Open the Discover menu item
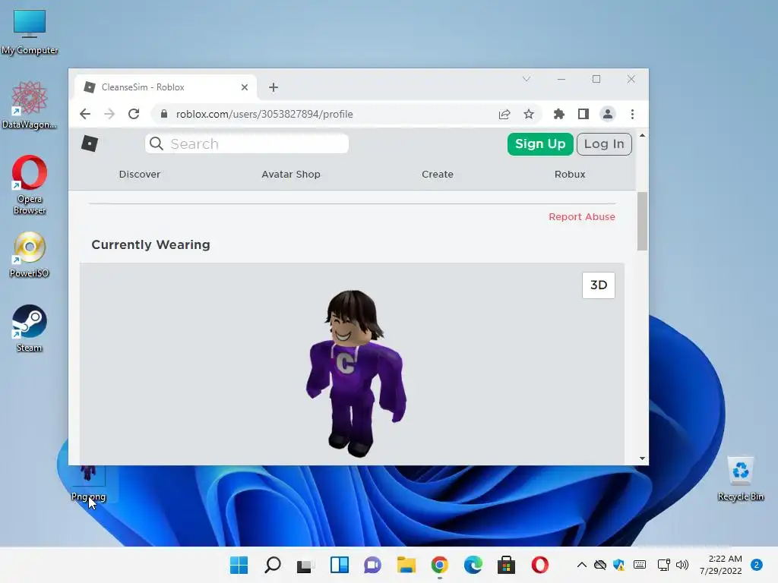 (x=140, y=175)
